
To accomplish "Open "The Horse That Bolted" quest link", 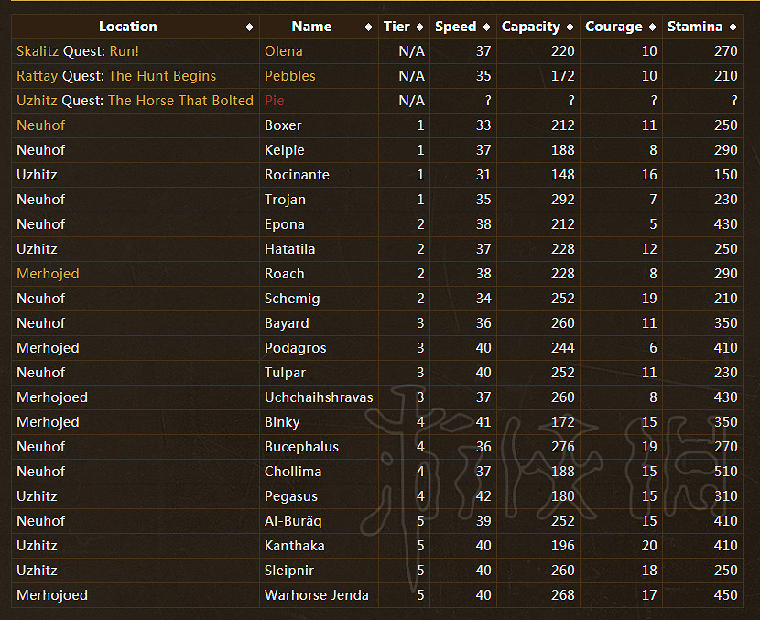I will click(180, 101).
